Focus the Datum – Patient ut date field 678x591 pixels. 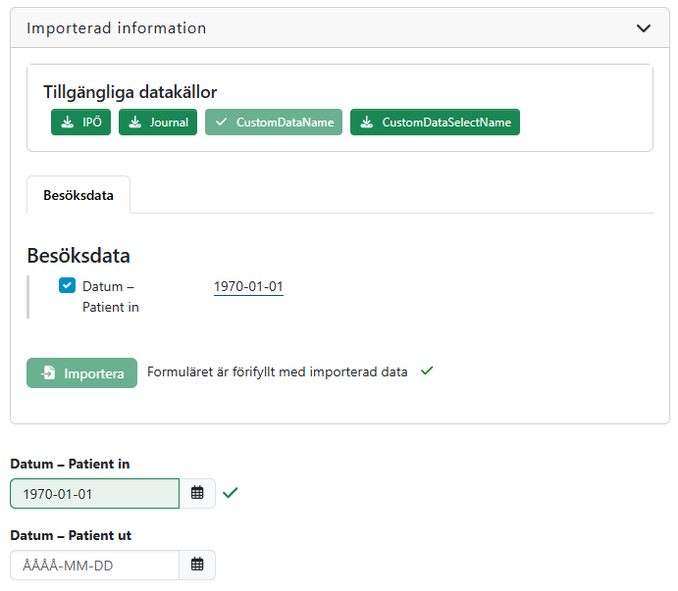click(95, 565)
